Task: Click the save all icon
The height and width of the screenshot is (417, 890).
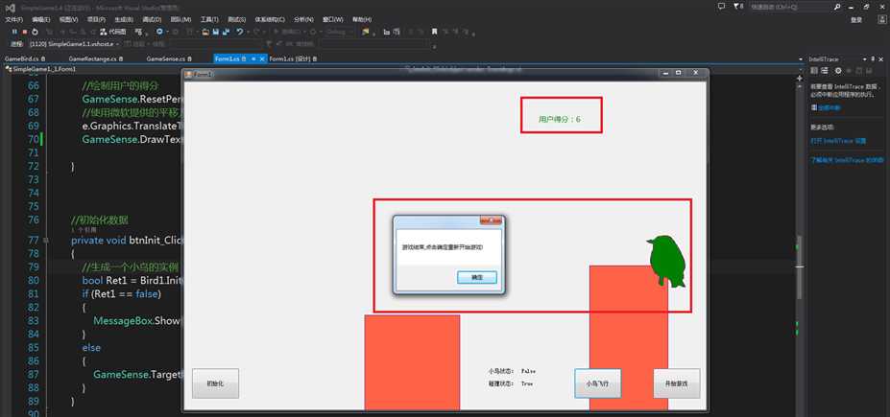Action: [226, 32]
